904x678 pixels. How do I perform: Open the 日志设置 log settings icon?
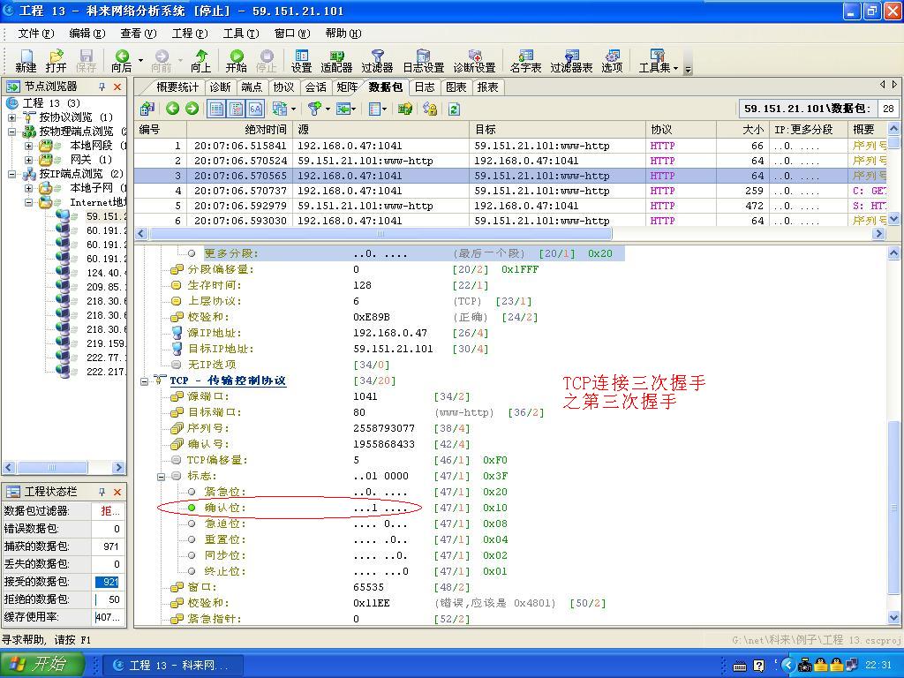[x=422, y=62]
